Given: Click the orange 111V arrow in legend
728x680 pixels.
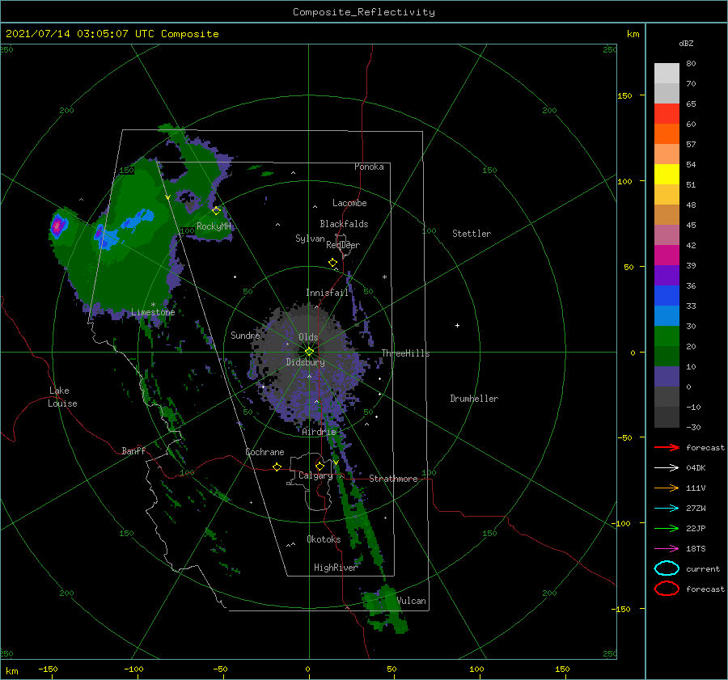Looking at the screenshot, I should [667, 488].
